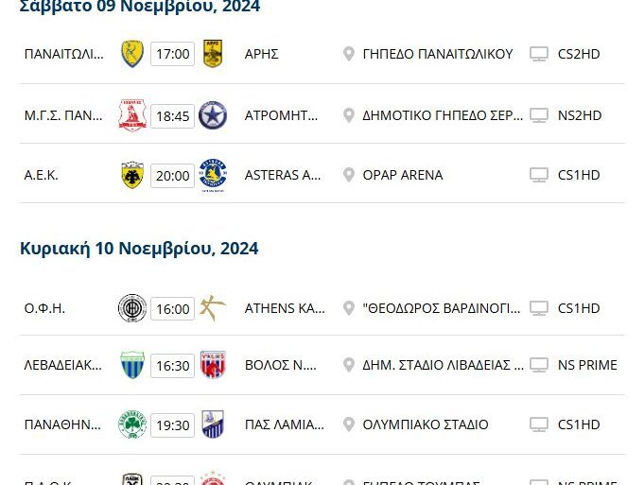Click the Panathinaikos green shamrock crest
Image resolution: width=644 pixels, height=485 pixels.
131,424
